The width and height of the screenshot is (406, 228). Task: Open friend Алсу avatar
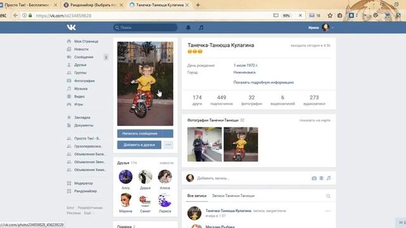click(126, 177)
